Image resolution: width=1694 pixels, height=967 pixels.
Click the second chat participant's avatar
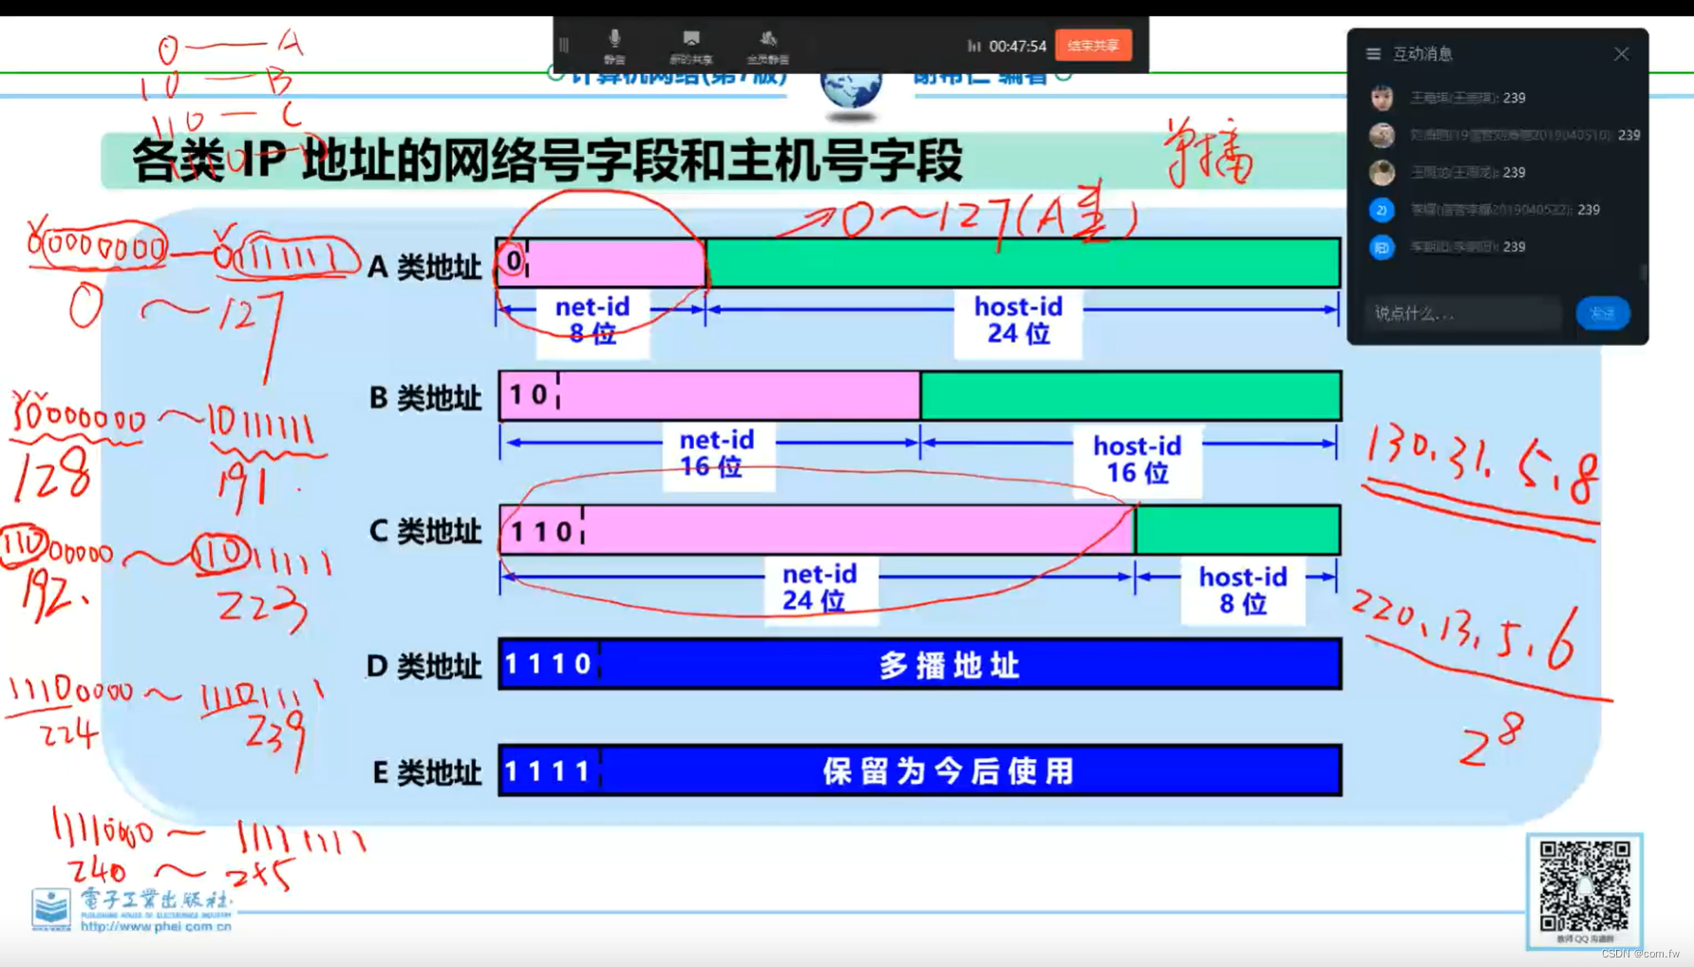[x=1382, y=135]
